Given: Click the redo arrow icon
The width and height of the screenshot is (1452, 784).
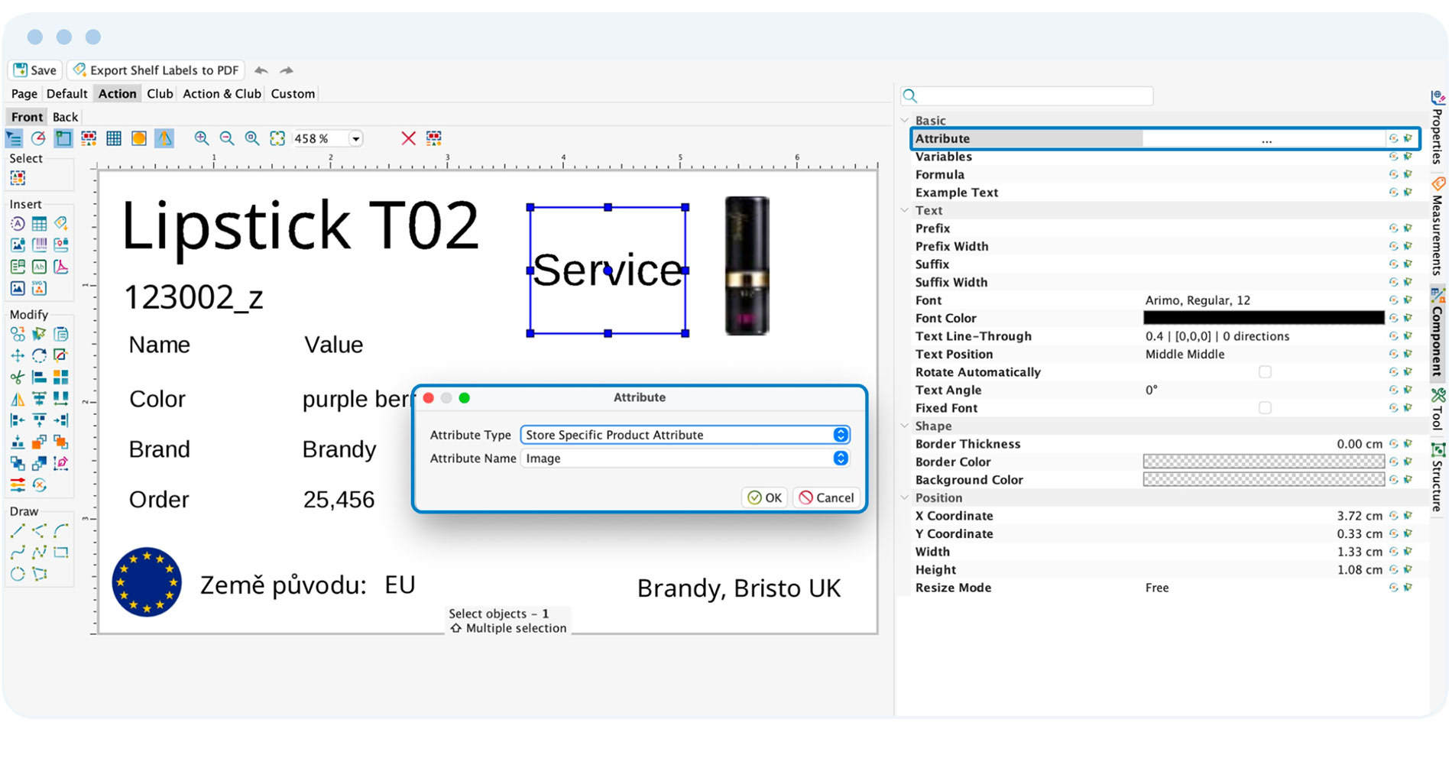Looking at the screenshot, I should (287, 70).
